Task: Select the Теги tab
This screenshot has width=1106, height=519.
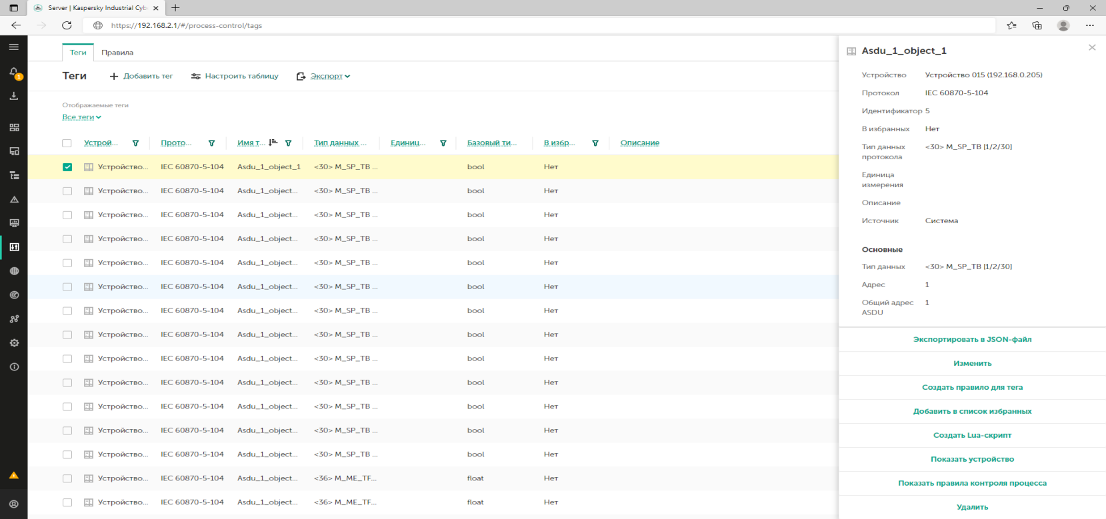Action: [x=78, y=53]
